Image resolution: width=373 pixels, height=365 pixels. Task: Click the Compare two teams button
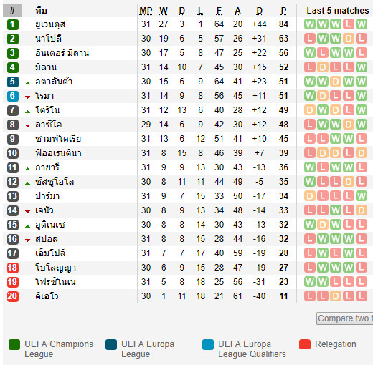(x=345, y=318)
